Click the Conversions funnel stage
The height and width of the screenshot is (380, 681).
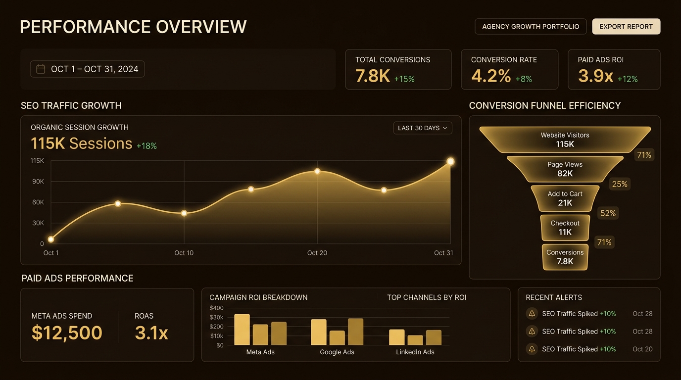tap(565, 257)
